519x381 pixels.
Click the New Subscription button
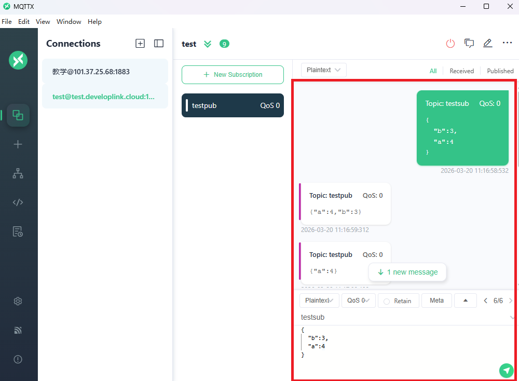pos(233,75)
